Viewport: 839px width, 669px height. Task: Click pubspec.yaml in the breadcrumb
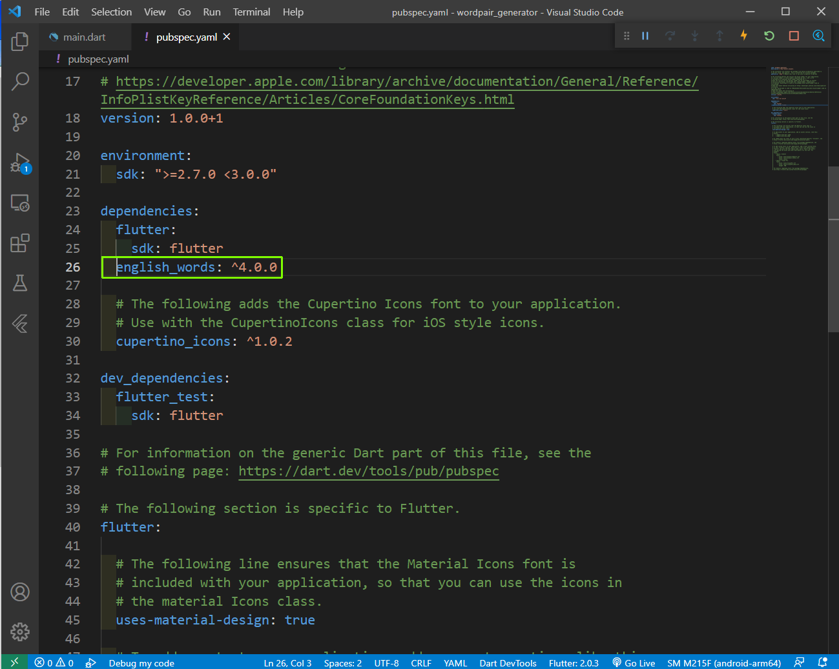click(98, 59)
